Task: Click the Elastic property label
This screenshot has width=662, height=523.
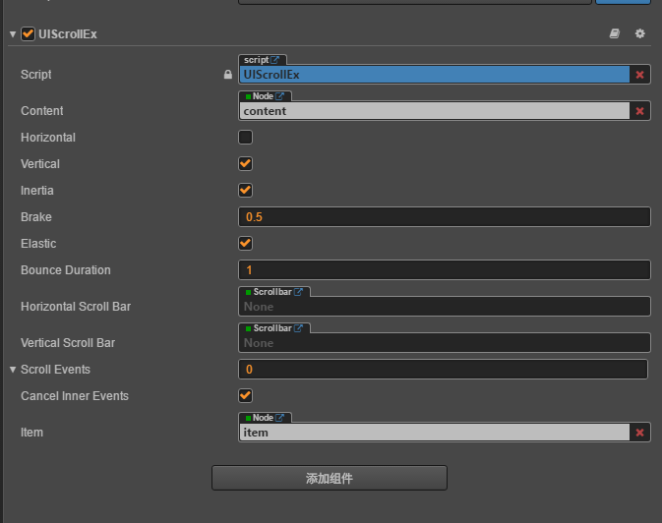Action: [x=38, y=244]
